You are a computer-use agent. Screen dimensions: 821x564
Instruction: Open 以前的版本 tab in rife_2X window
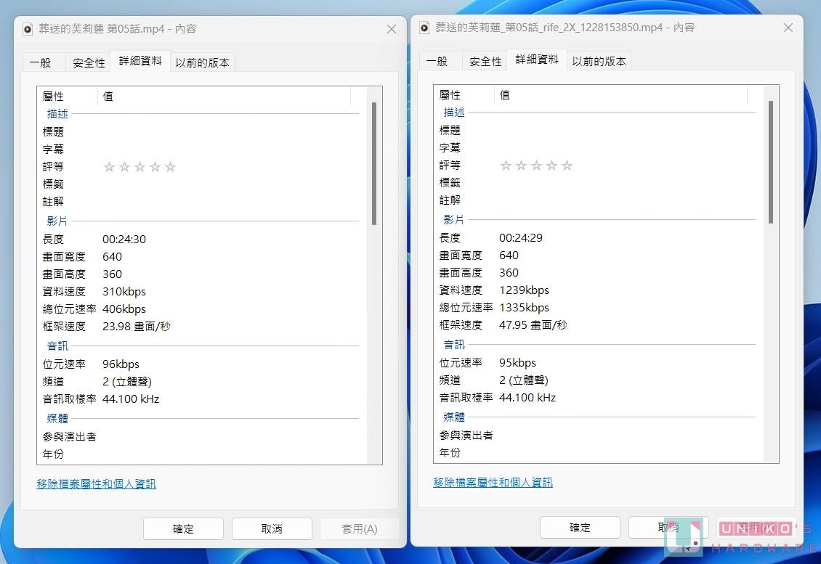coord(599,61)
